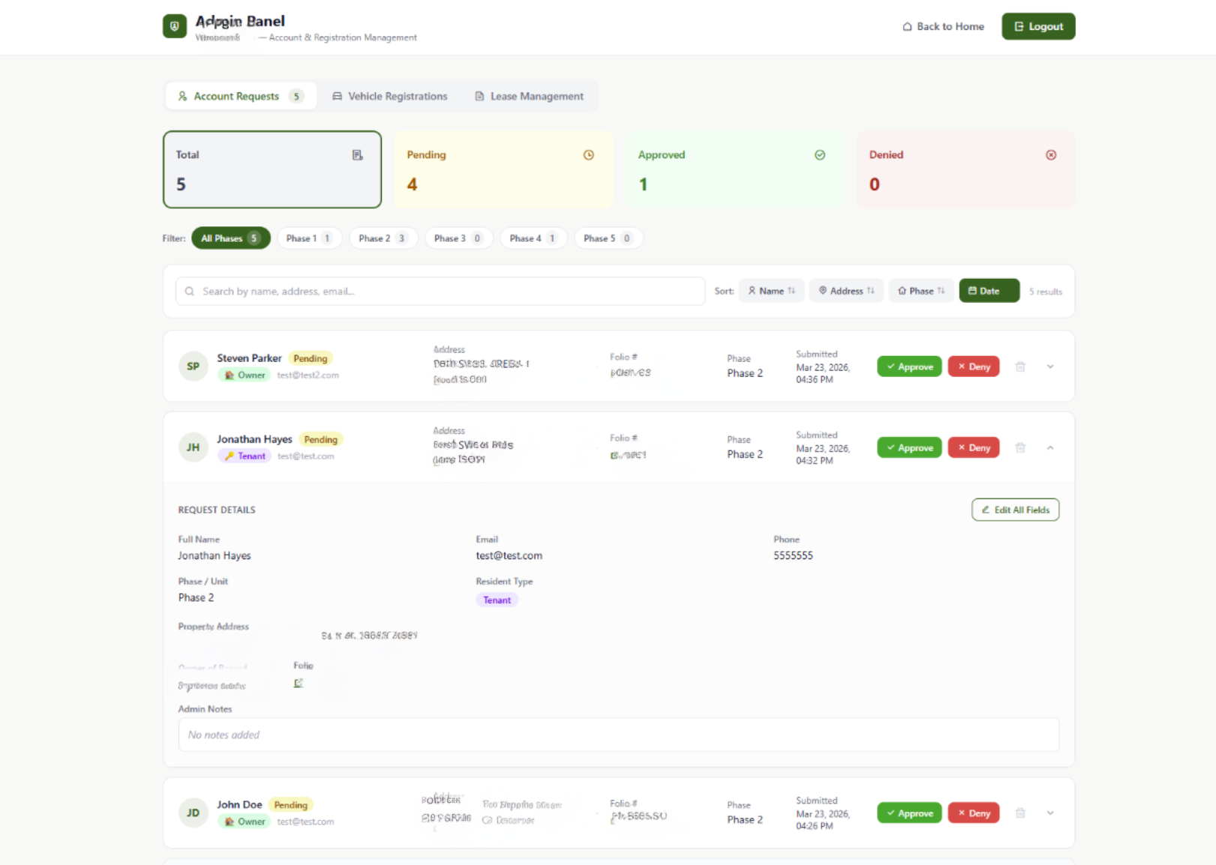Sort results by Name
This screenshot has width=1216, height=865.
pyautogui.click(x=771, y=291)
